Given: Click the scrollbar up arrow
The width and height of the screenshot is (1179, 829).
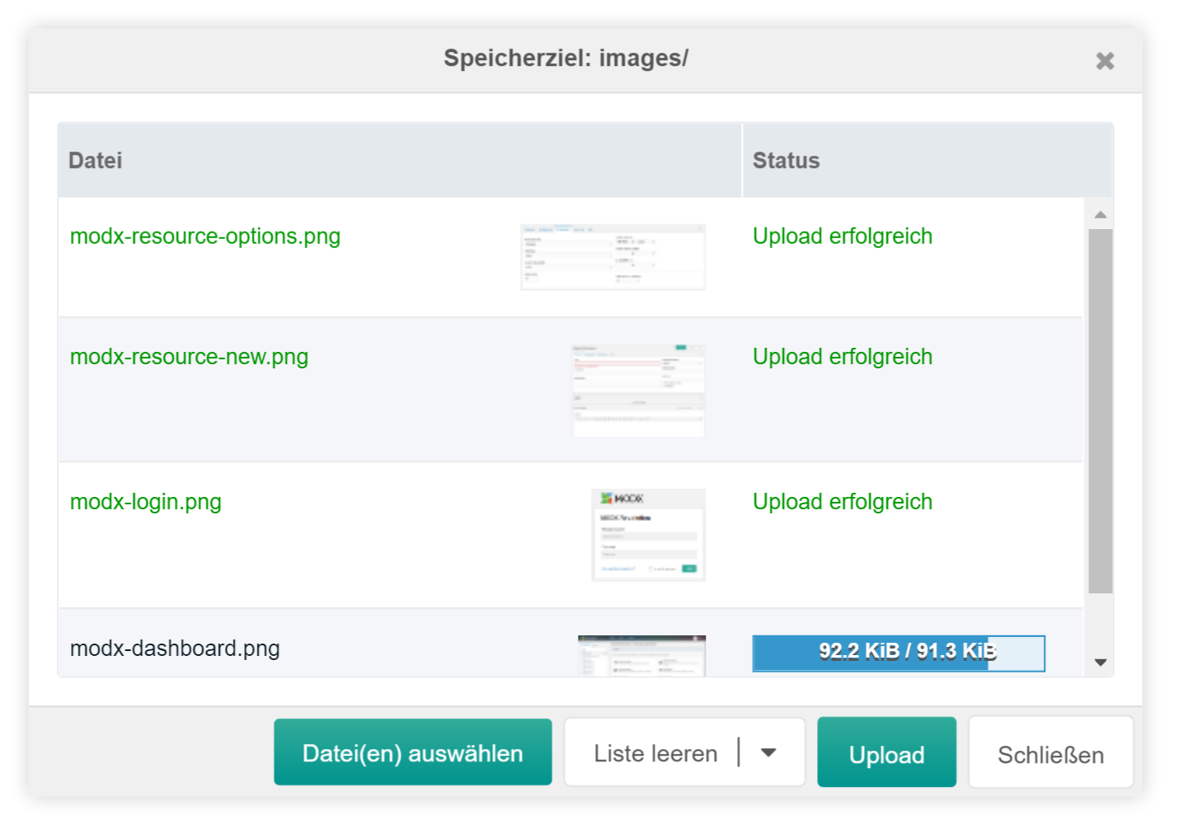Looking at the screenshot, I should pyautogui.click(x=1100, y=213).
